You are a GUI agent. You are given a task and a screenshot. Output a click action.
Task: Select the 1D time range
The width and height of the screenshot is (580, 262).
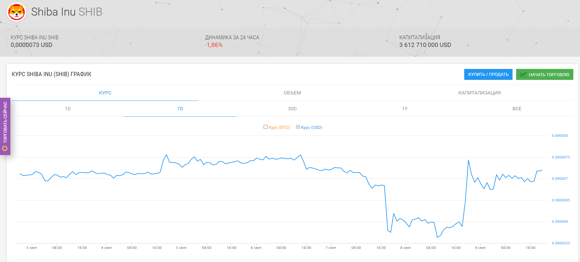[x=68, y=109]
